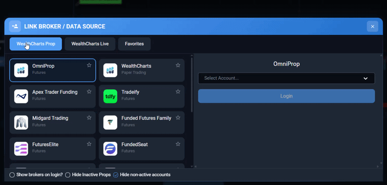The image size is (387, 185).
Task: Click the FundedSeat name text
Action: click(134, 144)
